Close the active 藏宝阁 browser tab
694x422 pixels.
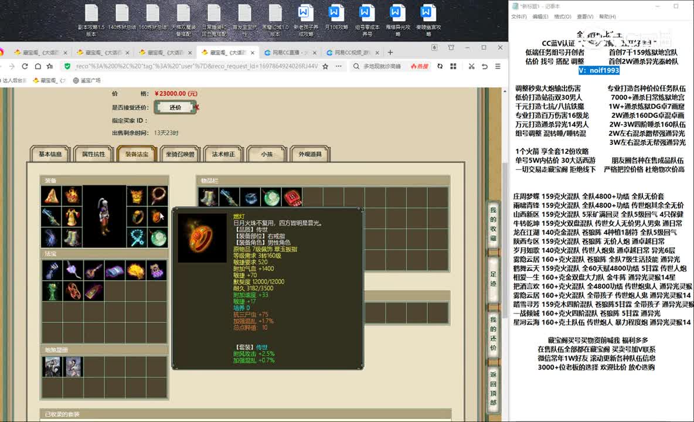(252, 52)
